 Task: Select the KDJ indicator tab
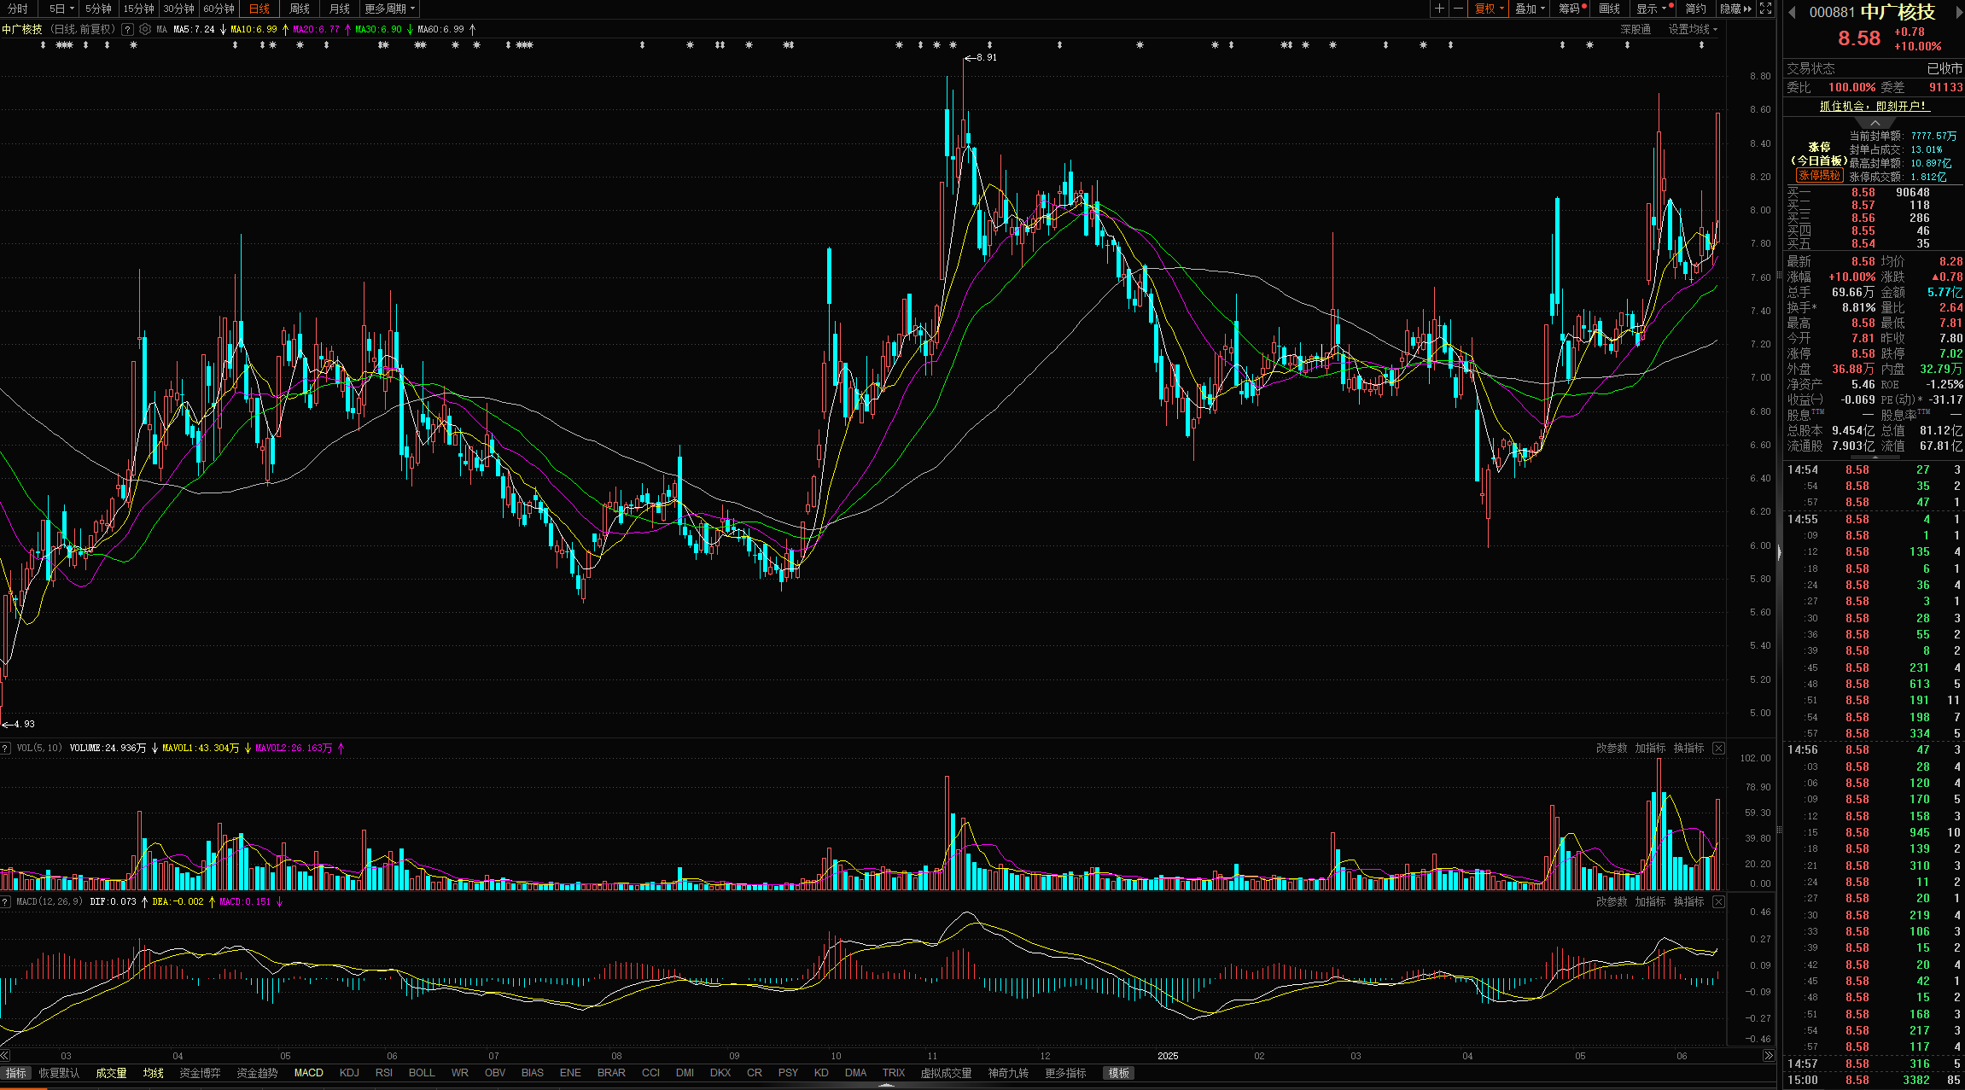pos(349,1073)
